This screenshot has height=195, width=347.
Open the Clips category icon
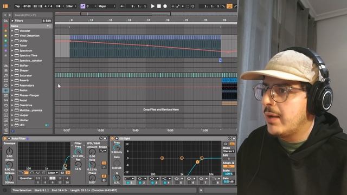pyautogui.click(x=6, y=115)
